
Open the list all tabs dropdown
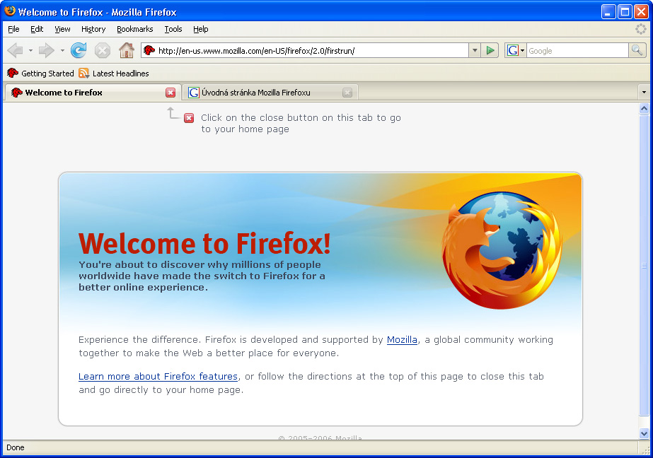tap(644, 92)
